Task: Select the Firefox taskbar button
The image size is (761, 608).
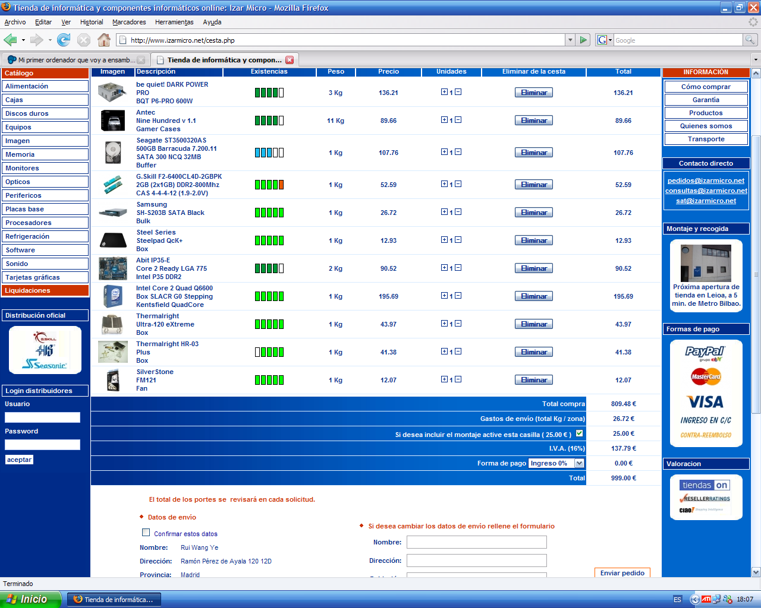Action: (x=114, y=599)
